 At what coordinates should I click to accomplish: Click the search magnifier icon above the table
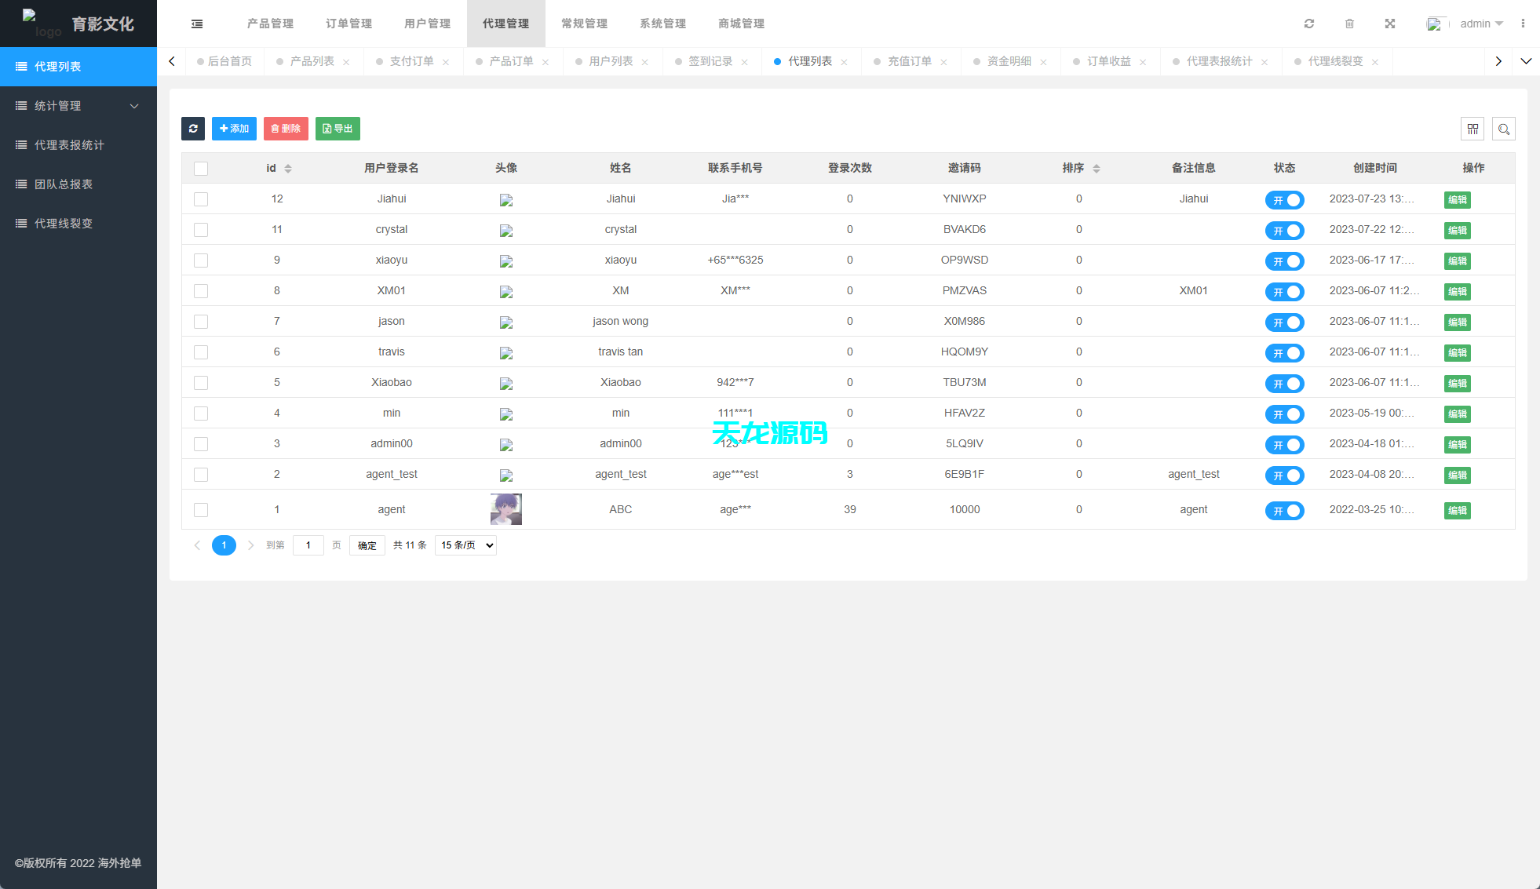(1504, 129)
